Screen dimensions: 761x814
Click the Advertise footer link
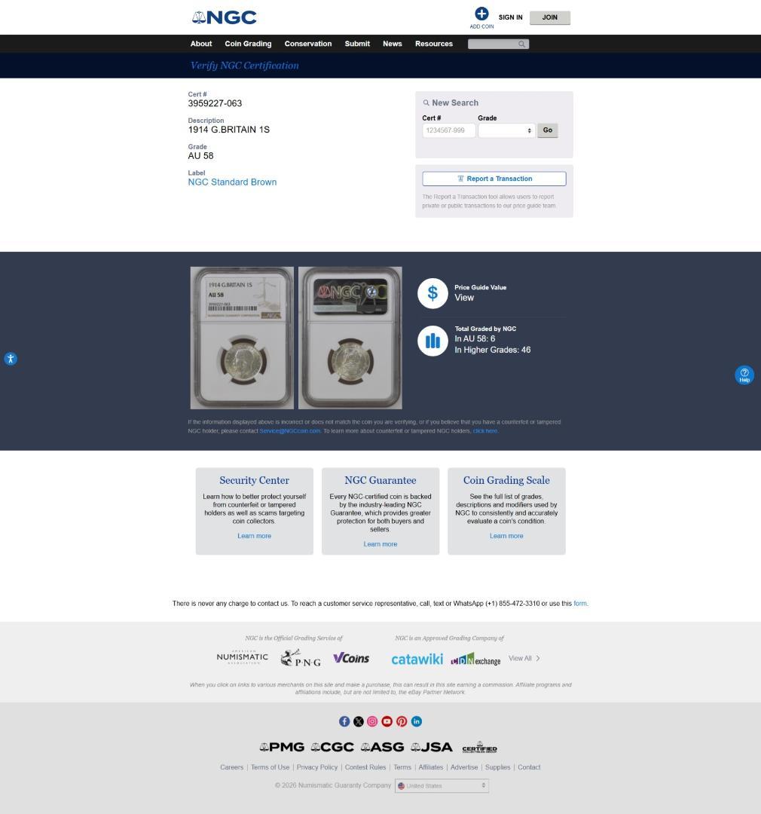pos(464,767)
